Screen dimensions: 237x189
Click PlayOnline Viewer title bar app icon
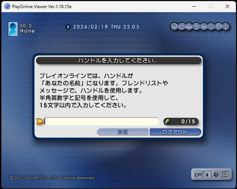[7, 6]
